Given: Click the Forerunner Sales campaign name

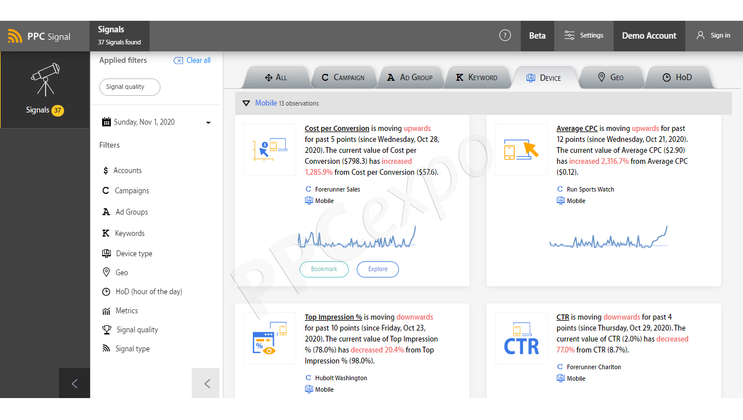Looking at the screenshot, I should (x=338, y=189).
